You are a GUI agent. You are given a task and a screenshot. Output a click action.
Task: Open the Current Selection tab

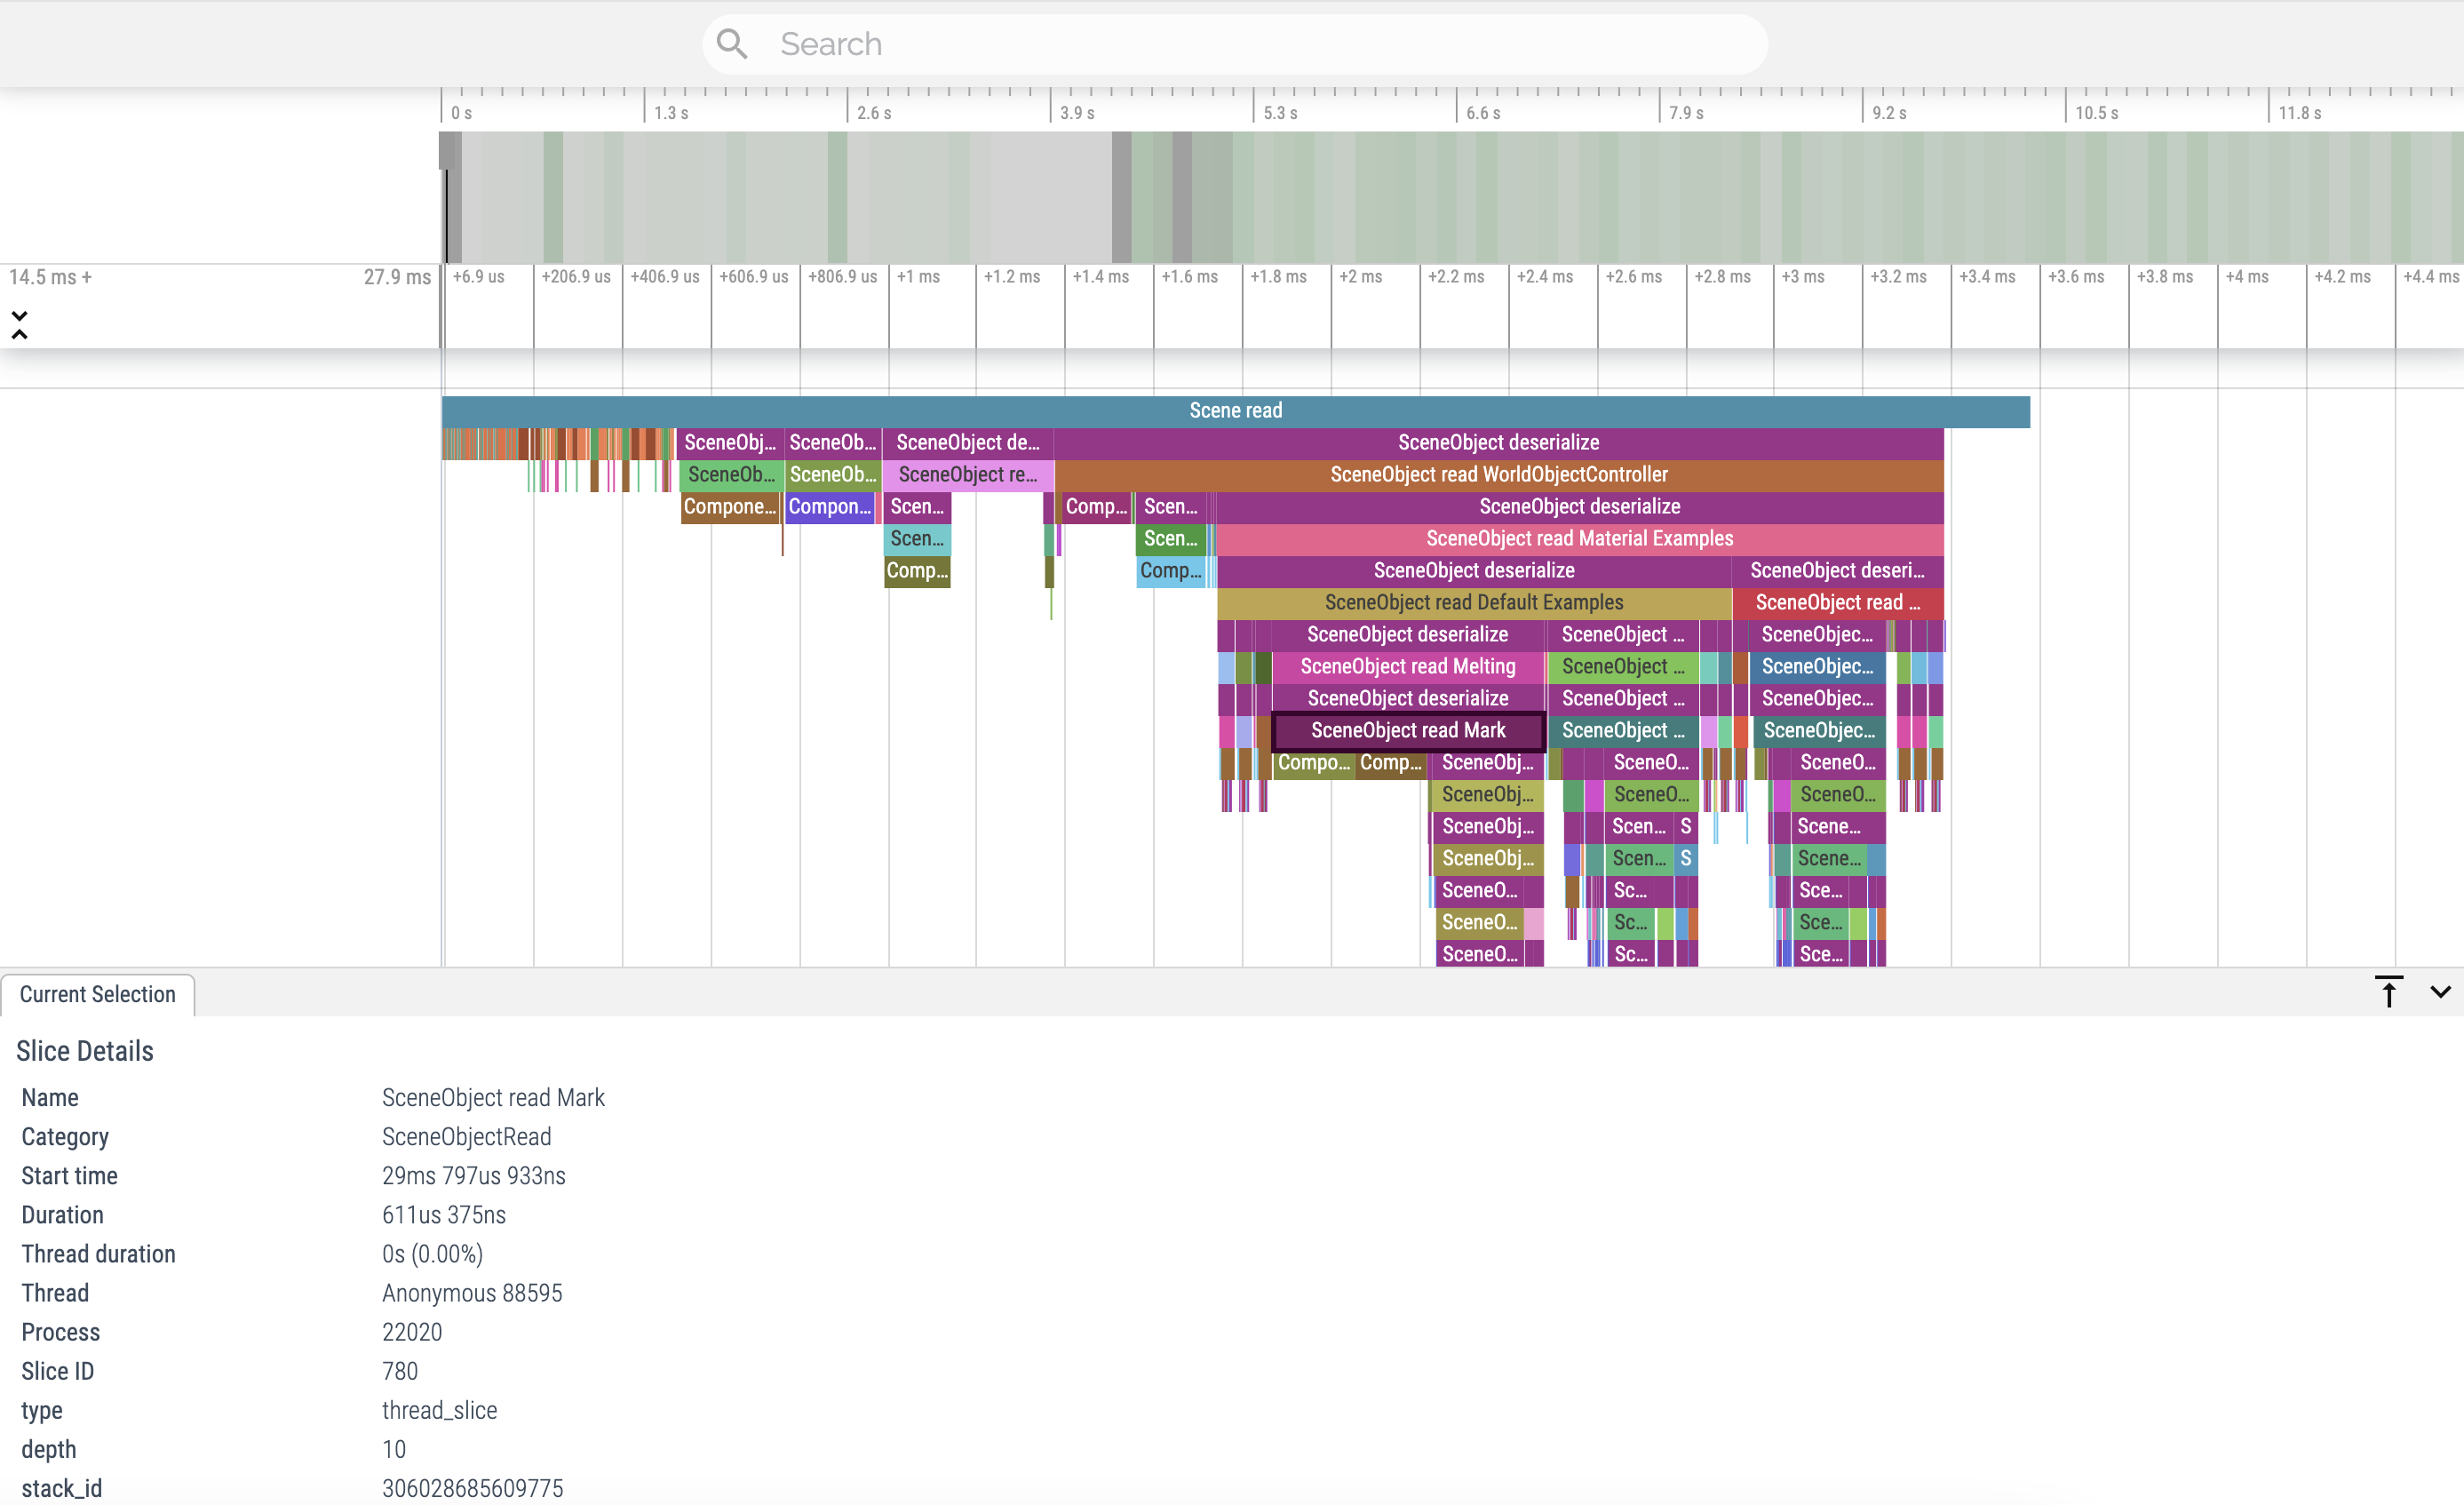97,994
